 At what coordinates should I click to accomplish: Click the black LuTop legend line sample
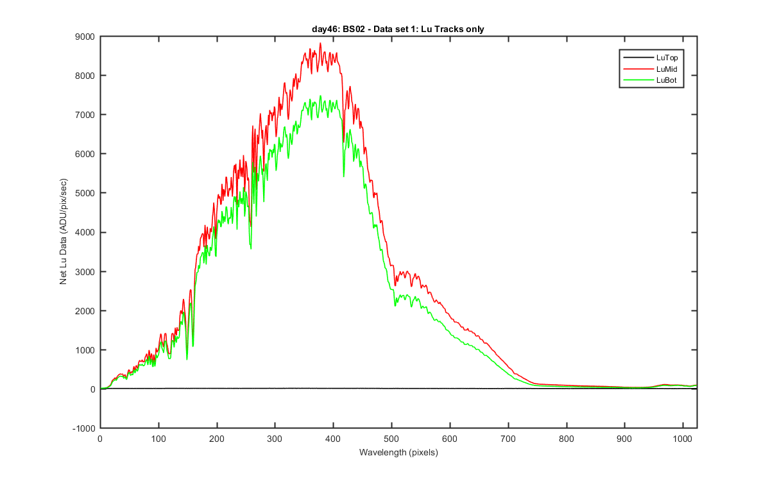(638, 58)
